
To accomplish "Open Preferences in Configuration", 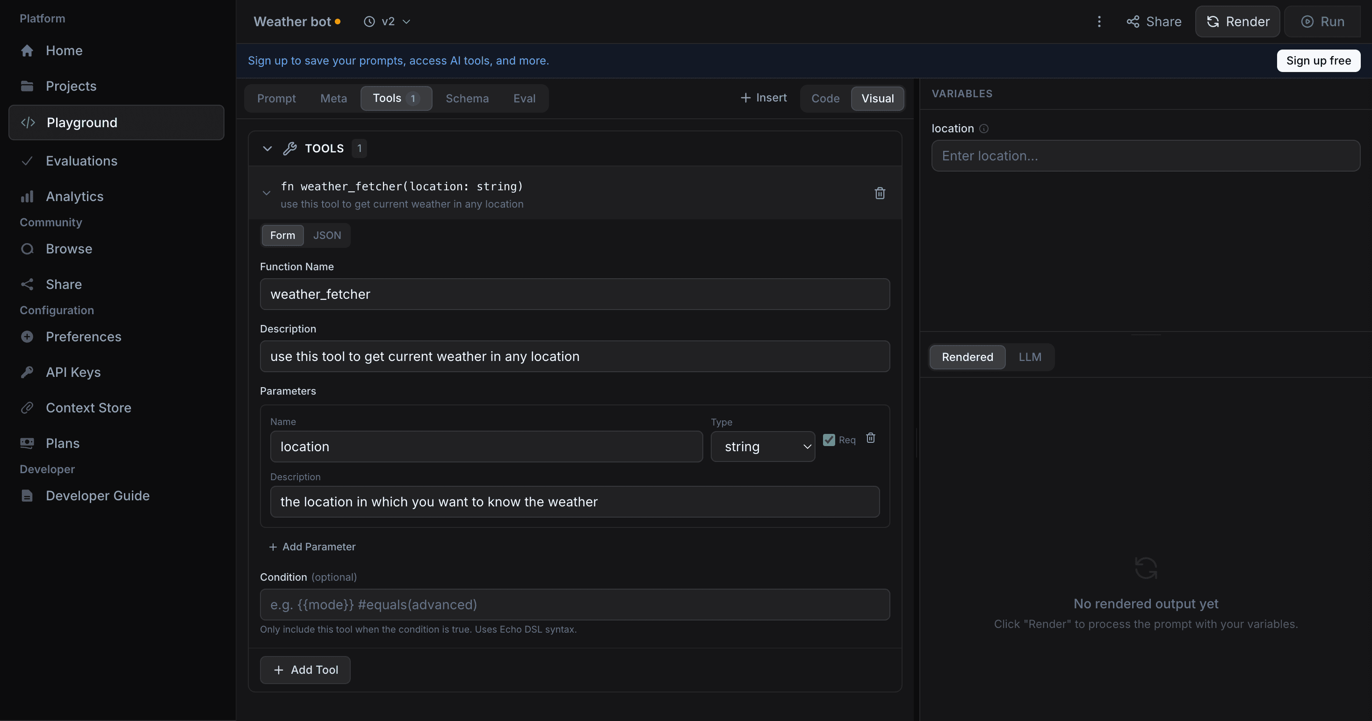I will pyautogui.click(x=83, y=337).
